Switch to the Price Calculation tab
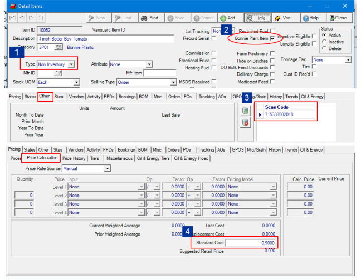Screen dimensions: 361x280 pyautogui.click(x=42, y=158)
